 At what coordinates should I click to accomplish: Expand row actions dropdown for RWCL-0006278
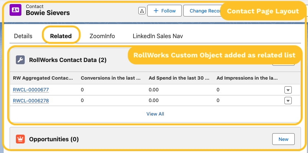click(288, 101)
